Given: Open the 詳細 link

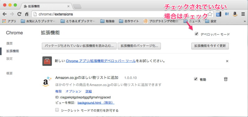Looking at the screenshot, I should click(x=89, y=91).
